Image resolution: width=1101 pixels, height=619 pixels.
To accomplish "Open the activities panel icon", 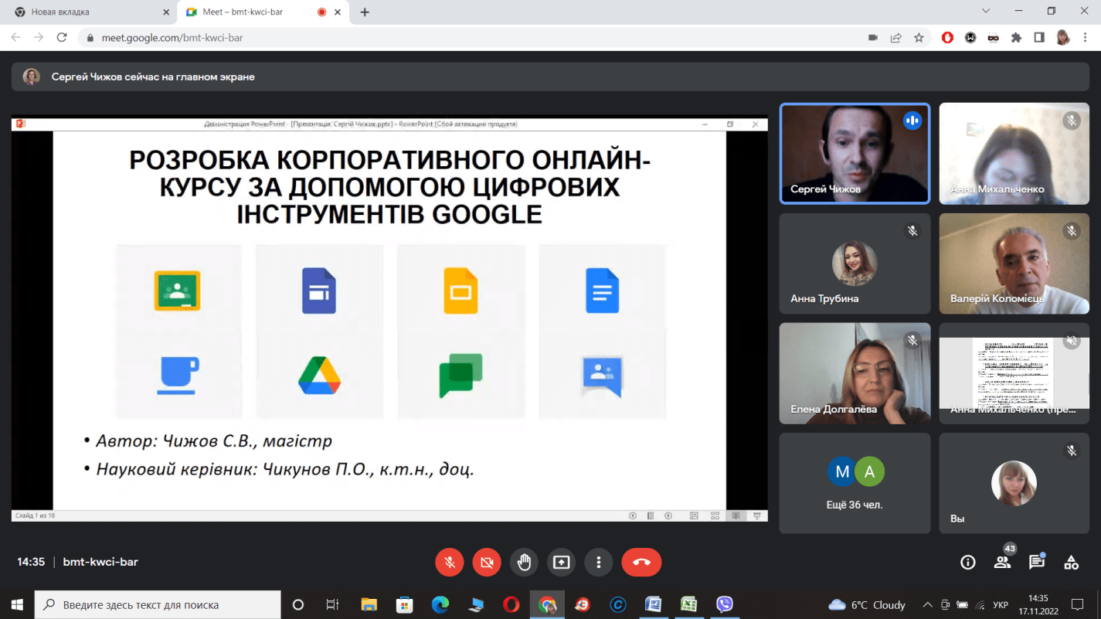I will point(1071,563).
